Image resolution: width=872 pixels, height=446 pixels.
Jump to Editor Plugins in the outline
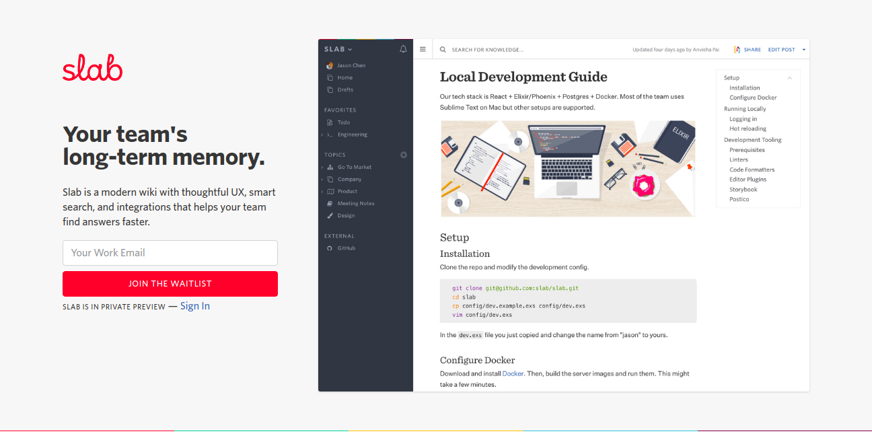click(748, 180)
